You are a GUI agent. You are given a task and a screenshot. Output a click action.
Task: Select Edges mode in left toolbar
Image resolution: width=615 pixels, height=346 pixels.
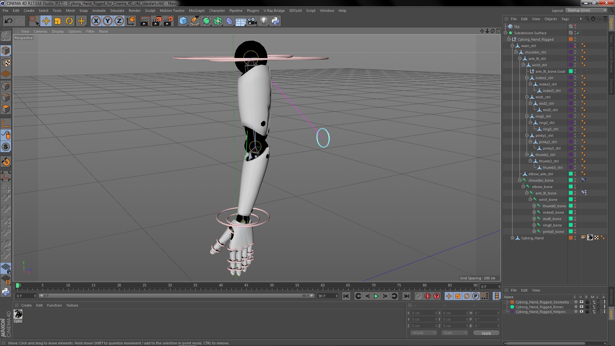click(x=6, y=97)
